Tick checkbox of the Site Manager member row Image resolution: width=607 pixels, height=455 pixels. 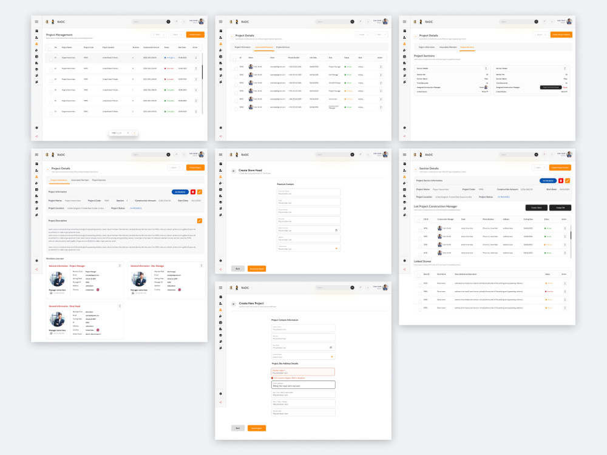(x=236, y=75)
